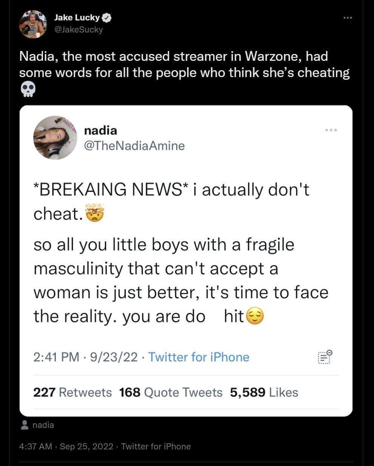Click the skull emoji in Jake Lucky's tweet
This screenshot has height=466, width=374.
pyautogui.click(x=28, y=89)
